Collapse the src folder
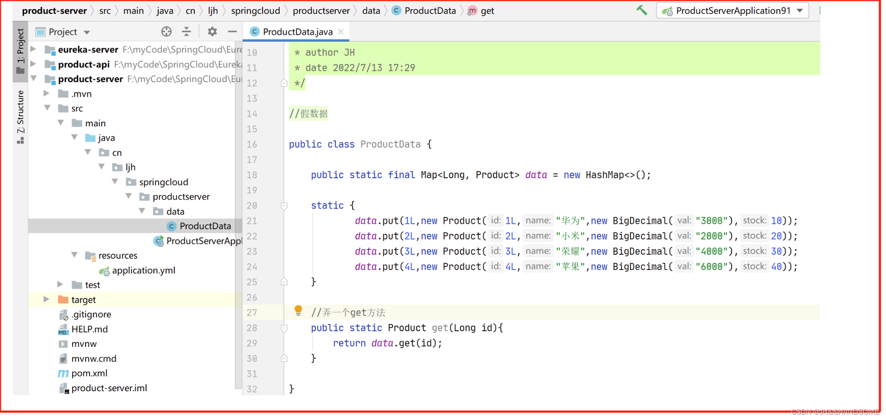Image resolution: width=886 pixels, height=419 pixels. pos(47,108)
